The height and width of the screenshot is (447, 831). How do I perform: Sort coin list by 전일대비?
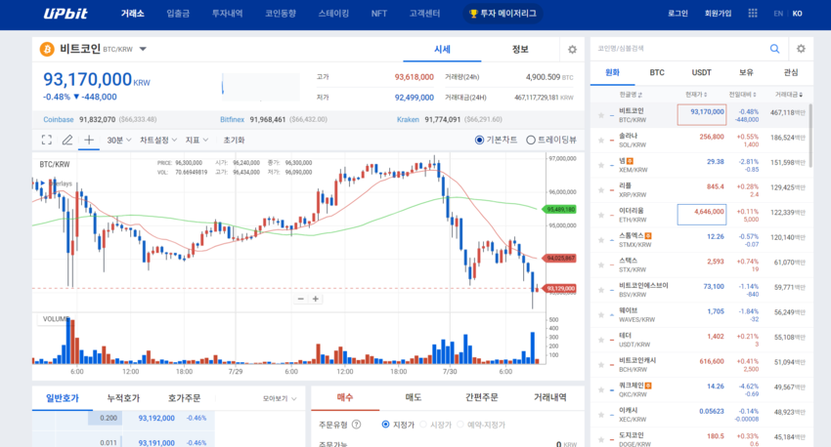742,94
